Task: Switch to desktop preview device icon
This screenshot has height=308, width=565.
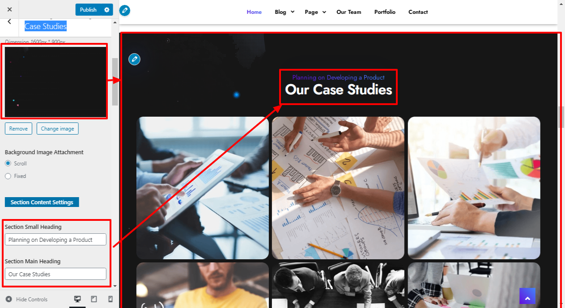Action: [77, 300]
